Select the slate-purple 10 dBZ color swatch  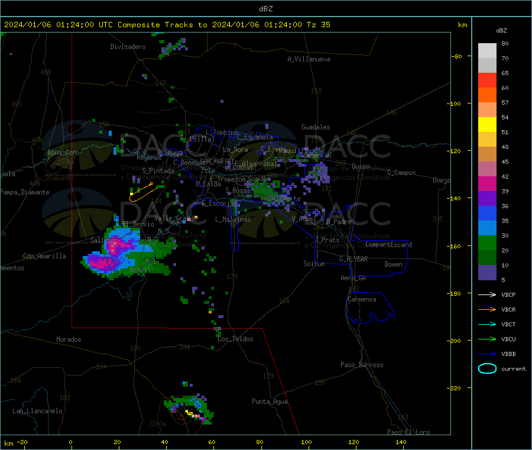tap(487, 273)
